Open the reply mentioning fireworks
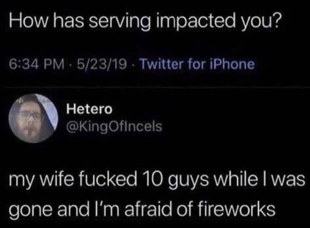Screen dimensions: 310x228 [157, 194]
